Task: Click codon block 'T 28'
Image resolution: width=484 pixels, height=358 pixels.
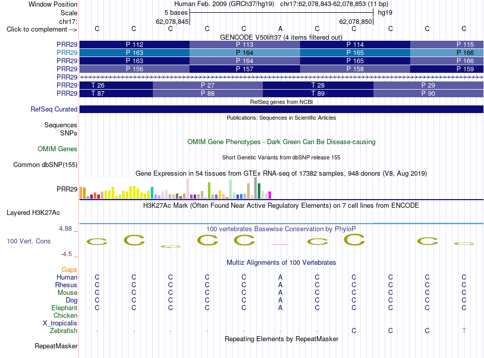Action: coord(318,85)
